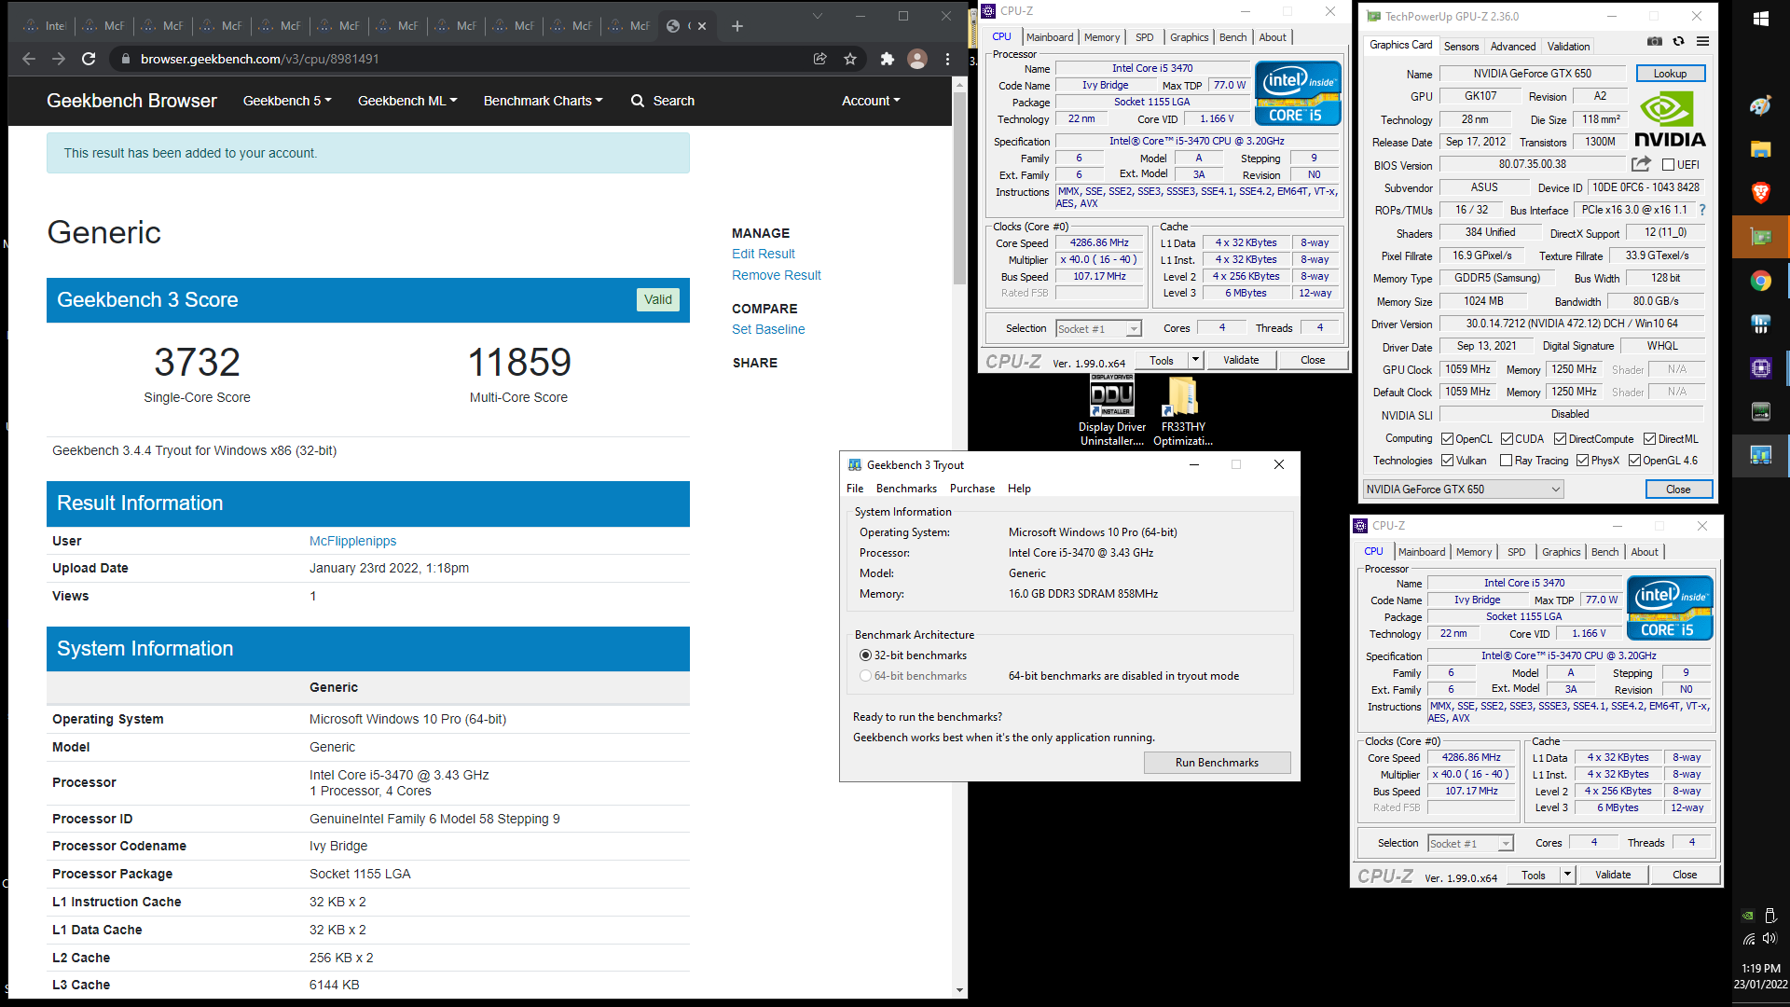This screenshot has height=1007, width=1790.
Task: Expand the Benchmark Charts dropdown menu
Action: click(543, 101)
